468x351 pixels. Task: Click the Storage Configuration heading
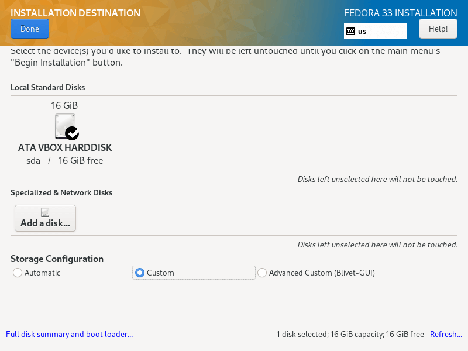click(x=57, y=259)
